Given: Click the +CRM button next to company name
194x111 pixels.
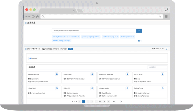Looking at the screenshot, I should (x=70, y=49).
